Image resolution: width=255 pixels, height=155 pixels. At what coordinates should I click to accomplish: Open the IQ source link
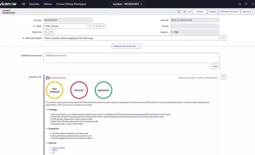pyautogui.click(x=53, y=153)
